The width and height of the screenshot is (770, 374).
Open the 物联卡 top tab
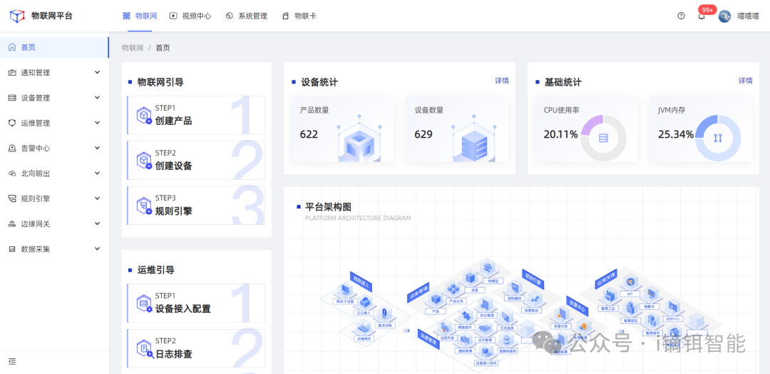[x=299, y=16]
